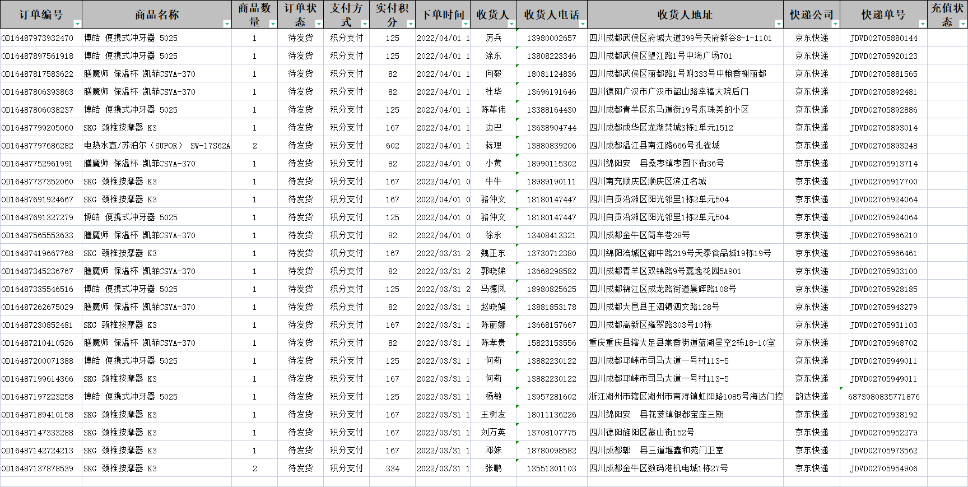Select address with 龙湖梵城3栋1单元1512
The image size is (968, 487).
(x=685, y=128)
